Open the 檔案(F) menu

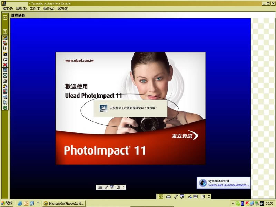coord(8,9)
